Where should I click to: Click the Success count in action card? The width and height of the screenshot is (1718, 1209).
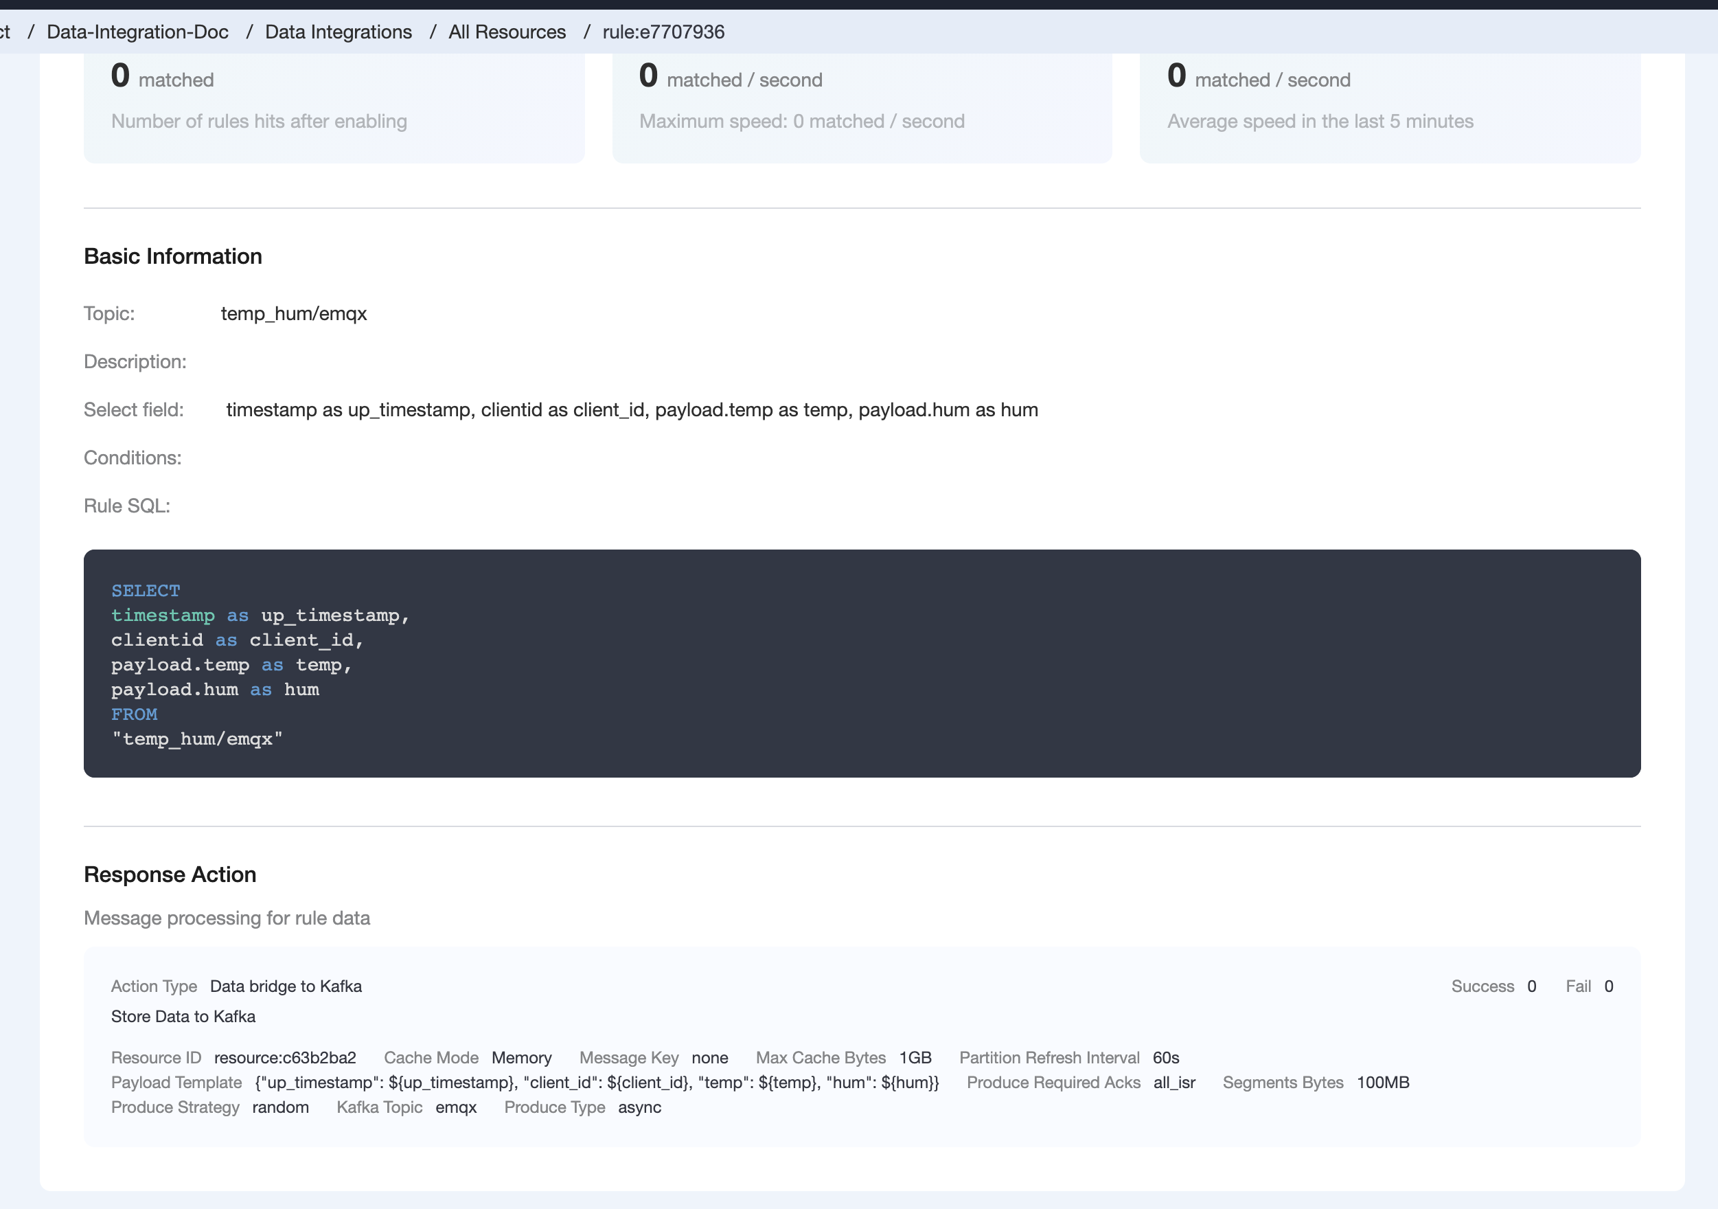pos(1531,986)
